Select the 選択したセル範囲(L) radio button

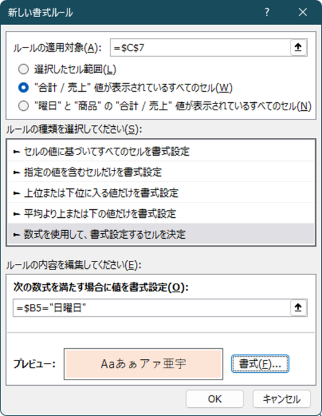coord(23,70)
